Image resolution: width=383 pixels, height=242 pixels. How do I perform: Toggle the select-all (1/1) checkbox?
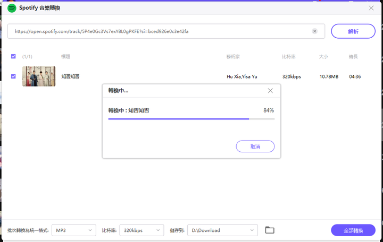click(13, 57)
